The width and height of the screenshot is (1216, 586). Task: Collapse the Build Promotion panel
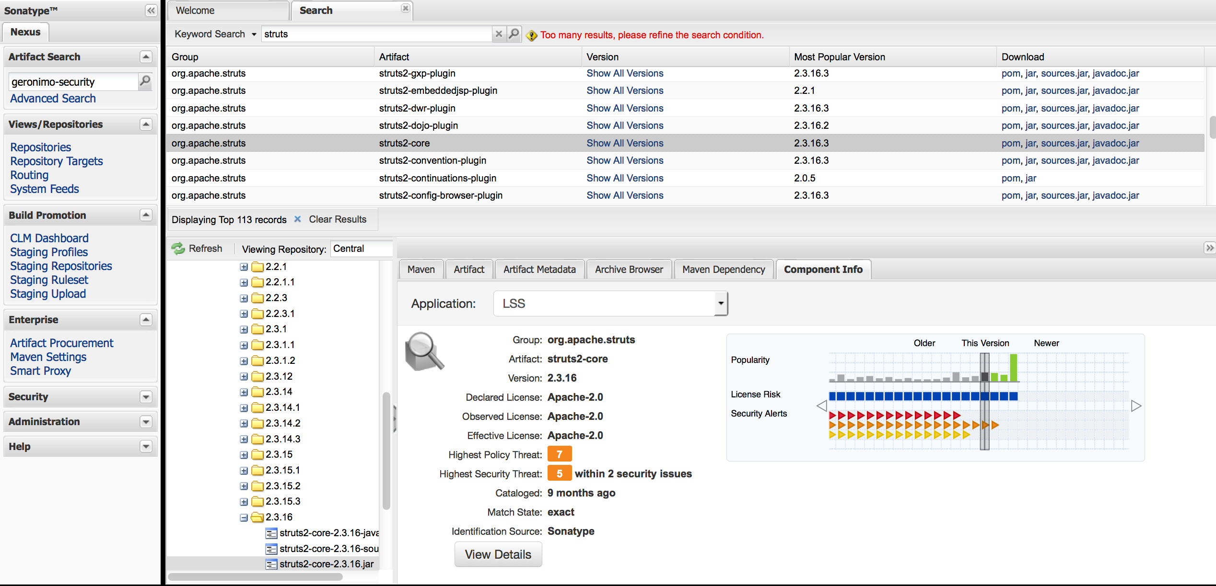tap(146, 215)
